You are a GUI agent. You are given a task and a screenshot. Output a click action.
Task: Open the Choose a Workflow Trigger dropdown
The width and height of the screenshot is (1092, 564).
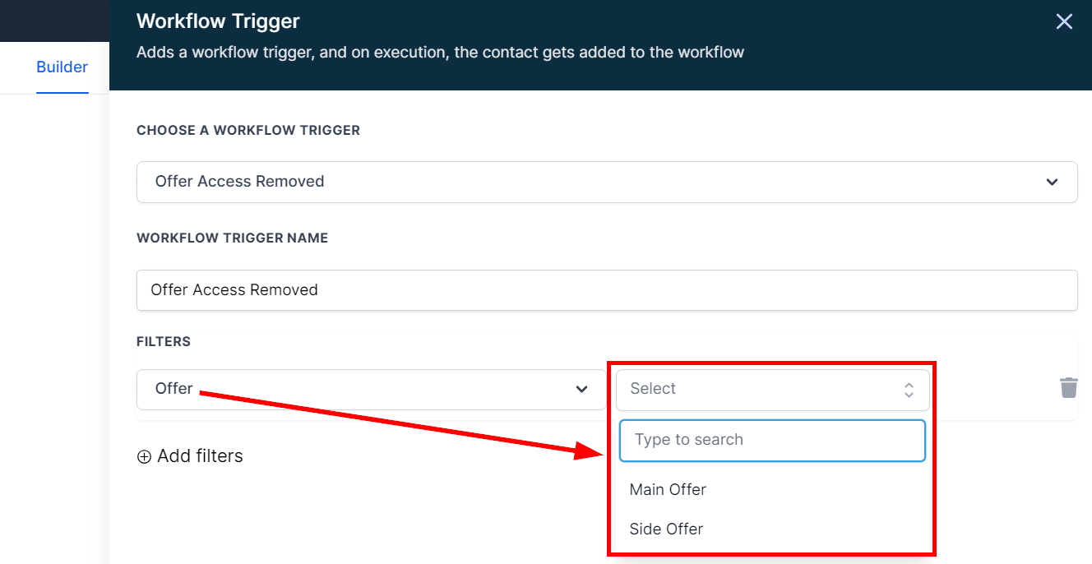tap(606, 182)
